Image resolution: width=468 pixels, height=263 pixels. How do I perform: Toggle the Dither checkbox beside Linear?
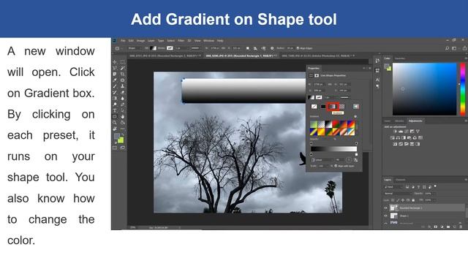coord(313,160)
